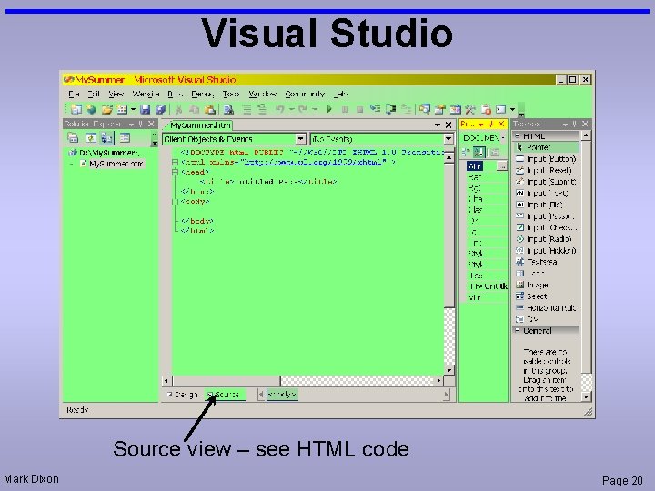
Task: Select Input (Checkbox) in the Toolbox
Action: (x=546, y=227)
